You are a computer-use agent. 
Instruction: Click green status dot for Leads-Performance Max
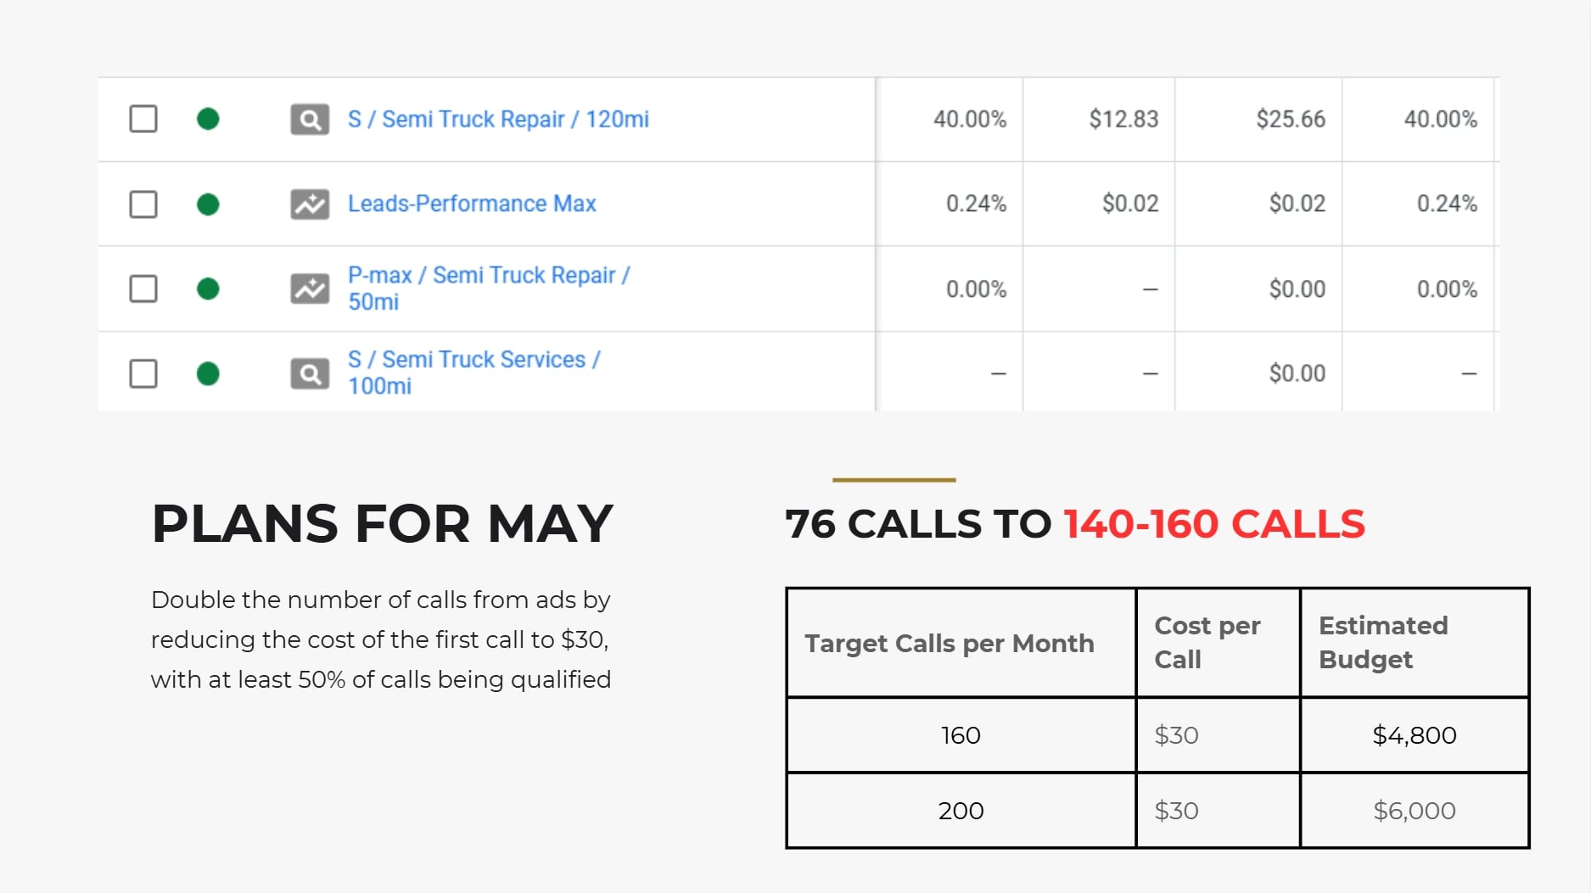coord(208,204)
